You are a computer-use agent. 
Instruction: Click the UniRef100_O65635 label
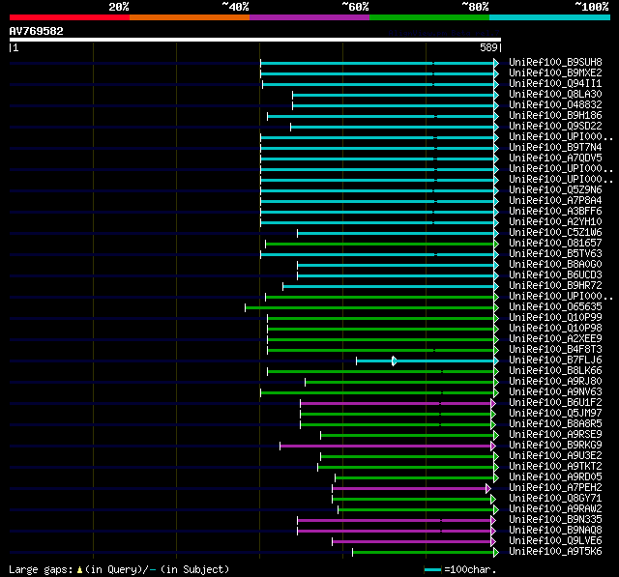tap(555, 307)
